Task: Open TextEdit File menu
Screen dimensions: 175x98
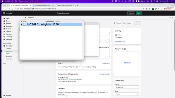Action: 12,1
